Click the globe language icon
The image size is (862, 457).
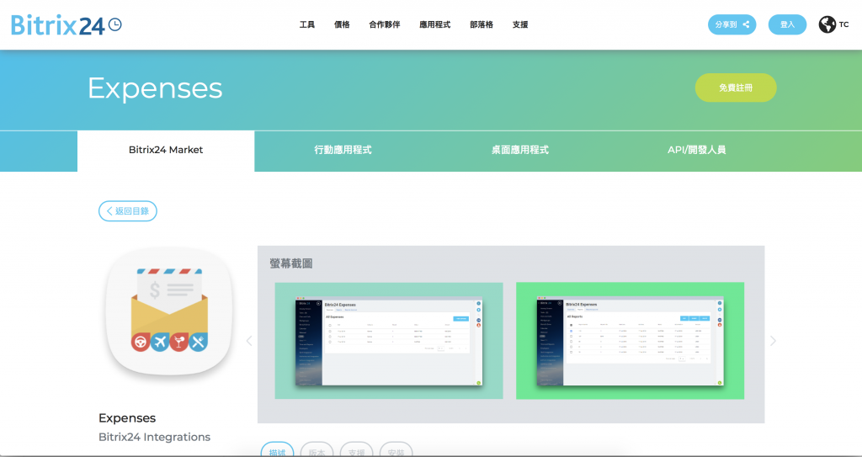tap(827, 24)
